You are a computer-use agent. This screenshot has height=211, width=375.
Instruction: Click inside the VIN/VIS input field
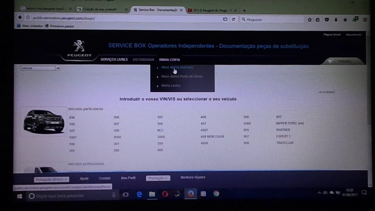(38, 68)
